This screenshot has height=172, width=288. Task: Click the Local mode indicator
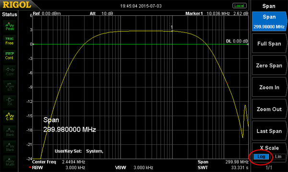click(239, 6)
